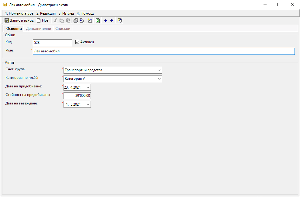Click the print icon in the toolbar
The width and height of the screenshot is (300, 197).
76,20
